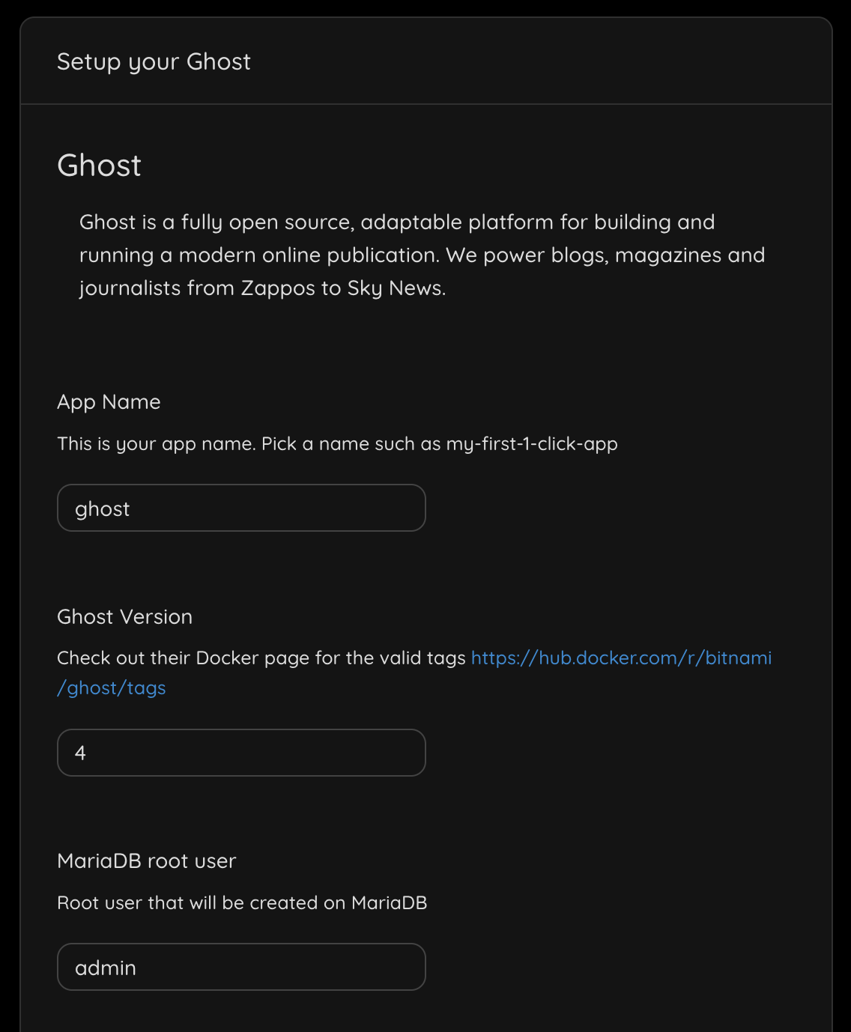The image size is (851, 1032).
Task: Click the '/ghost/tags' portion of the link
Action: (112, 688)
